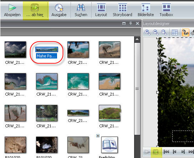Select the rocky jungle thumbnail in third row
The height and width of the screenshot is (158, 194).
(x=47, y=113)
